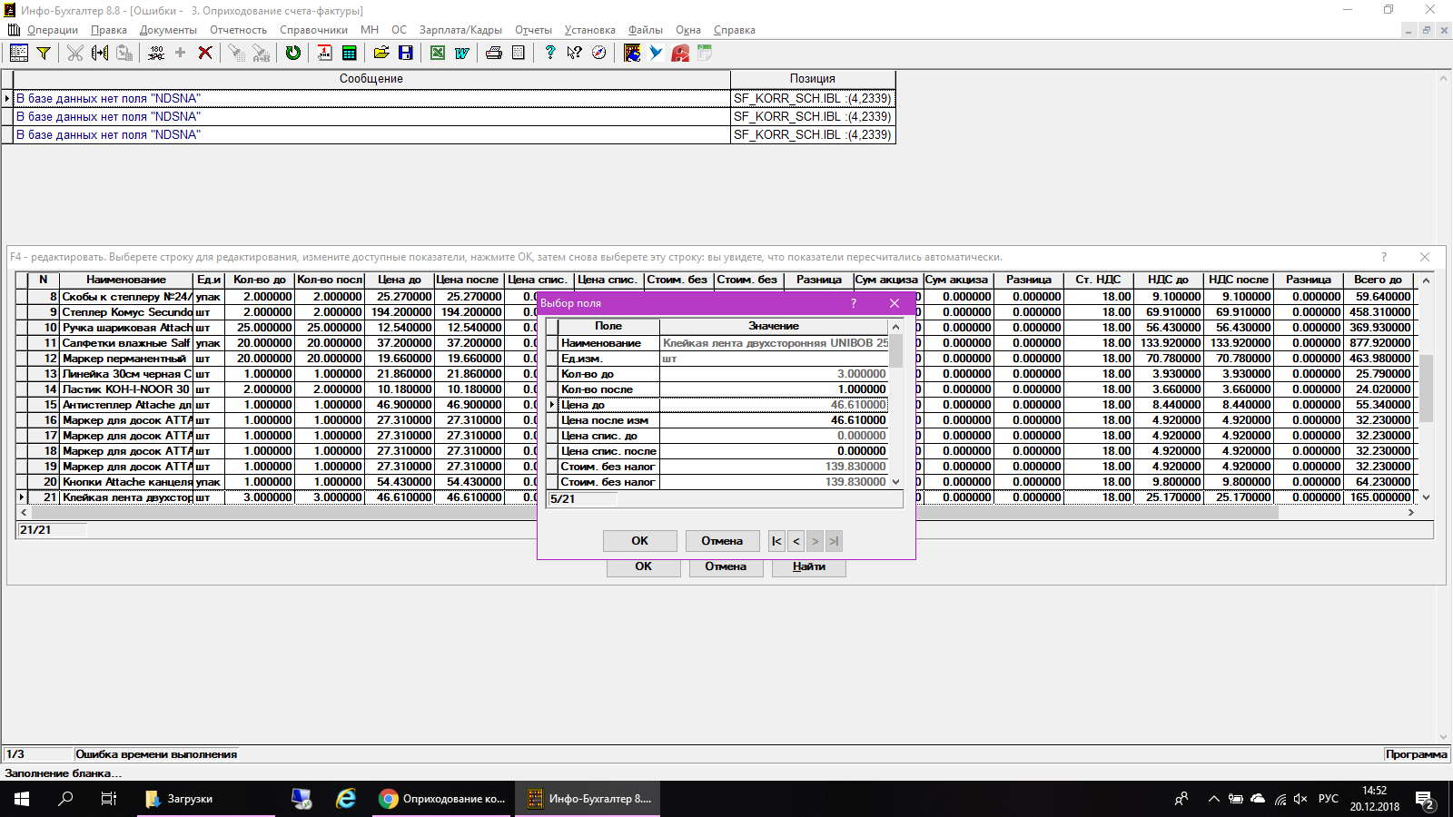Open the Операции menu

(52, 30)
